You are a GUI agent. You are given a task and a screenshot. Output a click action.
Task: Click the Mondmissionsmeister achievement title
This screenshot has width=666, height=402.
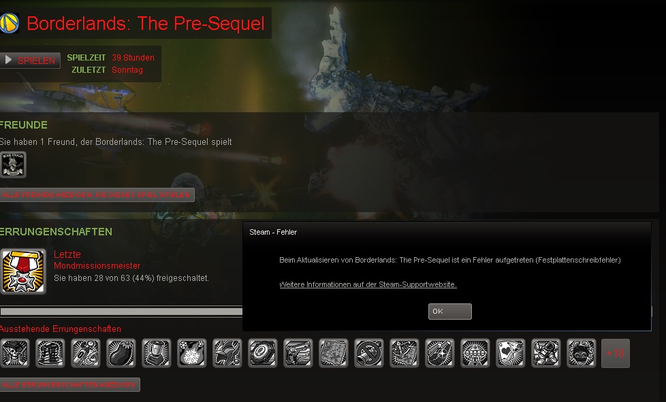[x=97, y=265]
